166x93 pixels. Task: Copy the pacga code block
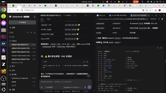(x=87, y=62)
